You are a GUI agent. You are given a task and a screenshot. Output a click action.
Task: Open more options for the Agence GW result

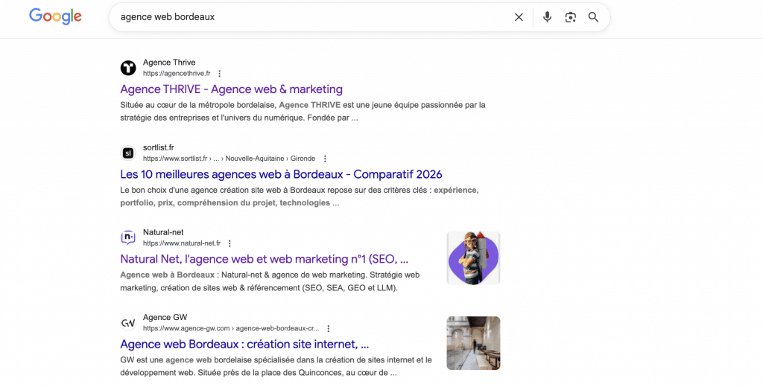(x=329, y=329)
